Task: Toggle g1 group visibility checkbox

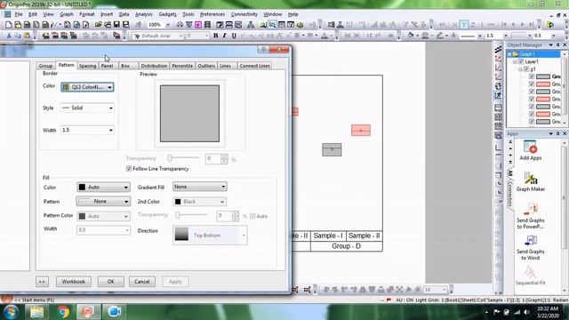Action: coord(526,69)
